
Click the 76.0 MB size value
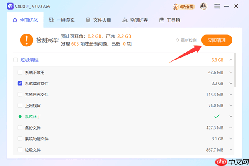click(216, 106)
